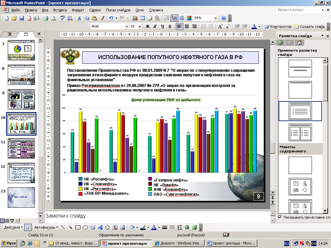Insert clip art from the drawing toolbar
This screenshot has height=248, width=331.
point(115,227)
